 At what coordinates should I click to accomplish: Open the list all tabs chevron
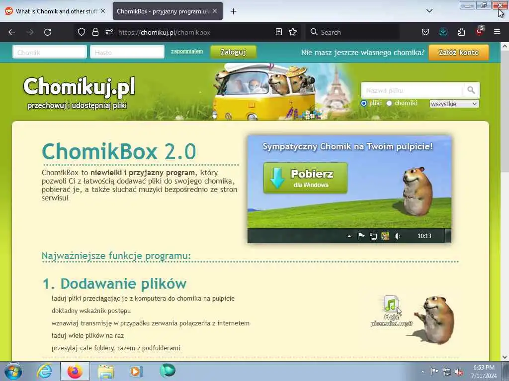coord(429,11)
